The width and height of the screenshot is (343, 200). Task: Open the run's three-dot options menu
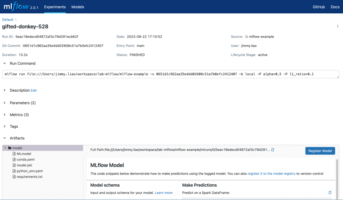338,26
